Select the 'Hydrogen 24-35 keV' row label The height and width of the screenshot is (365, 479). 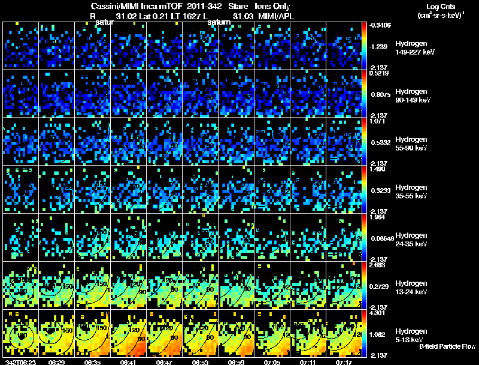pos(411,240)
